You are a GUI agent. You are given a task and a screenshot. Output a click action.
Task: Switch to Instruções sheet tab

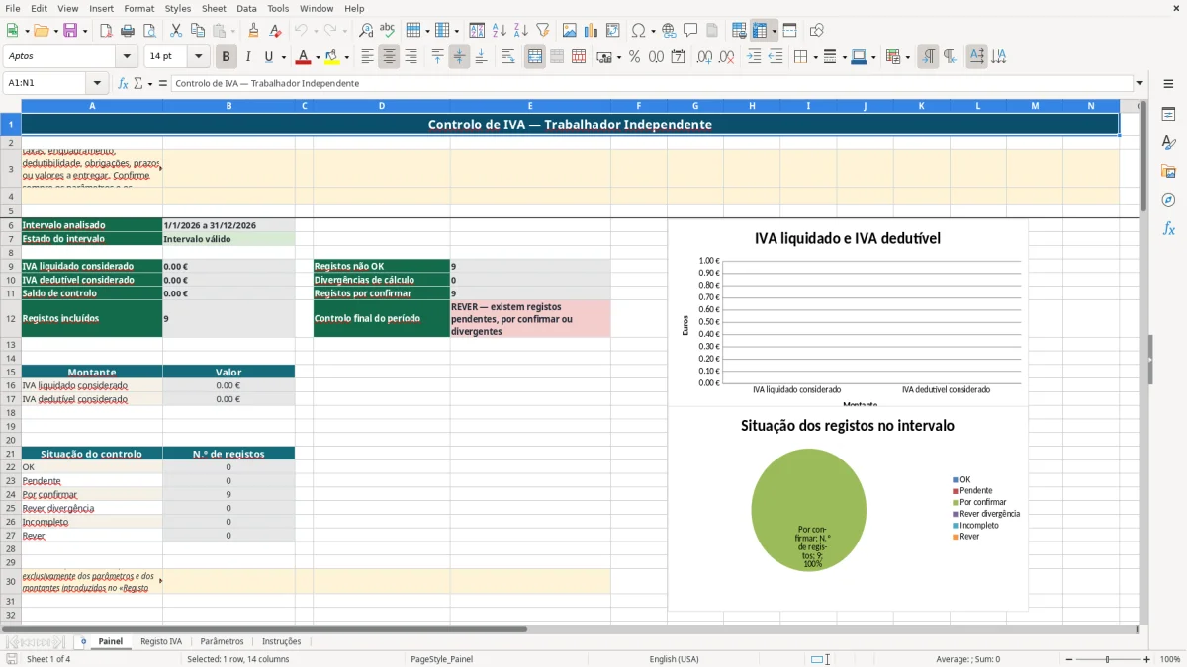(x=282, y=641)
